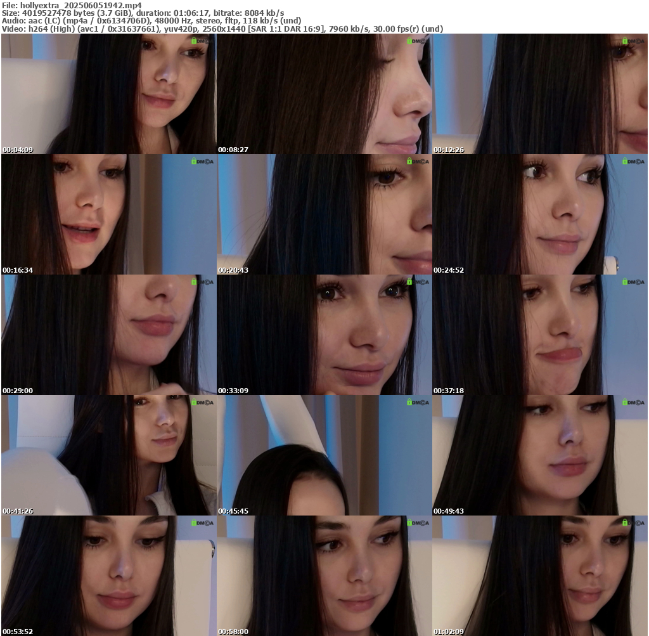
Task: Click the 00:53:52 timestamp label
Action: [18, 632]
